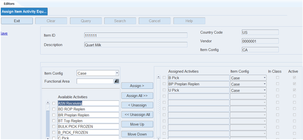Click the Available Activities scroll down arrow
The image size is (303, 140).
[x=48, y=138]
